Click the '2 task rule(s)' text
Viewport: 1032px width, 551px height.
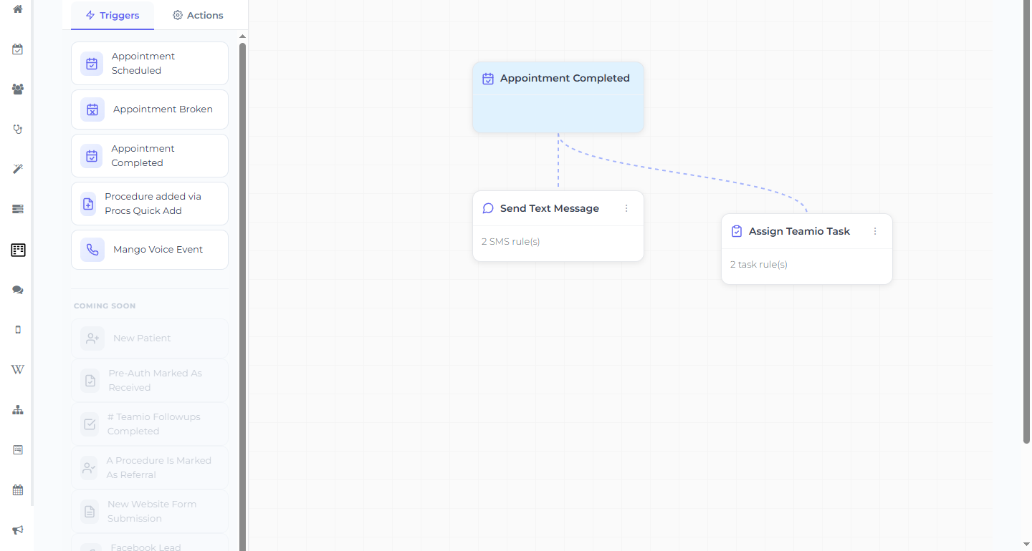pos(759,265)
